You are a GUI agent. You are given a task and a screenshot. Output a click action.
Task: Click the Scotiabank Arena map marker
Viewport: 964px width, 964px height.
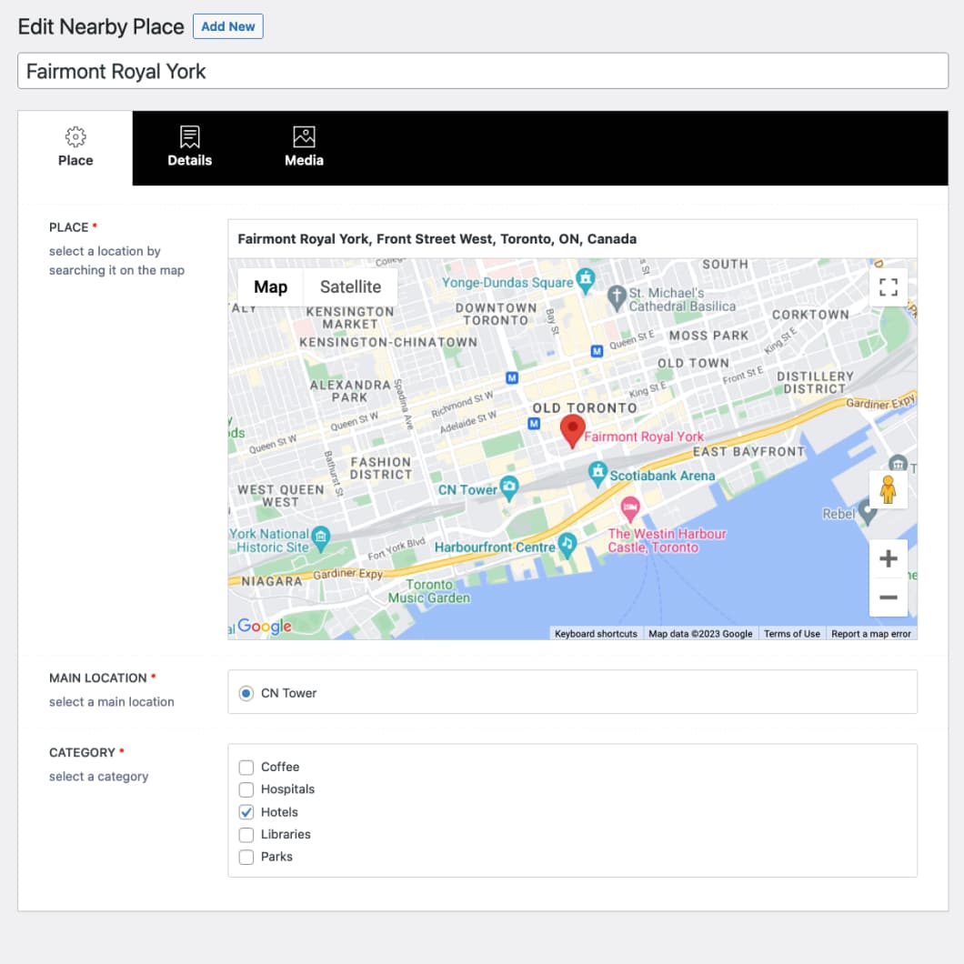pyautogui.click(x=597, y=473)
